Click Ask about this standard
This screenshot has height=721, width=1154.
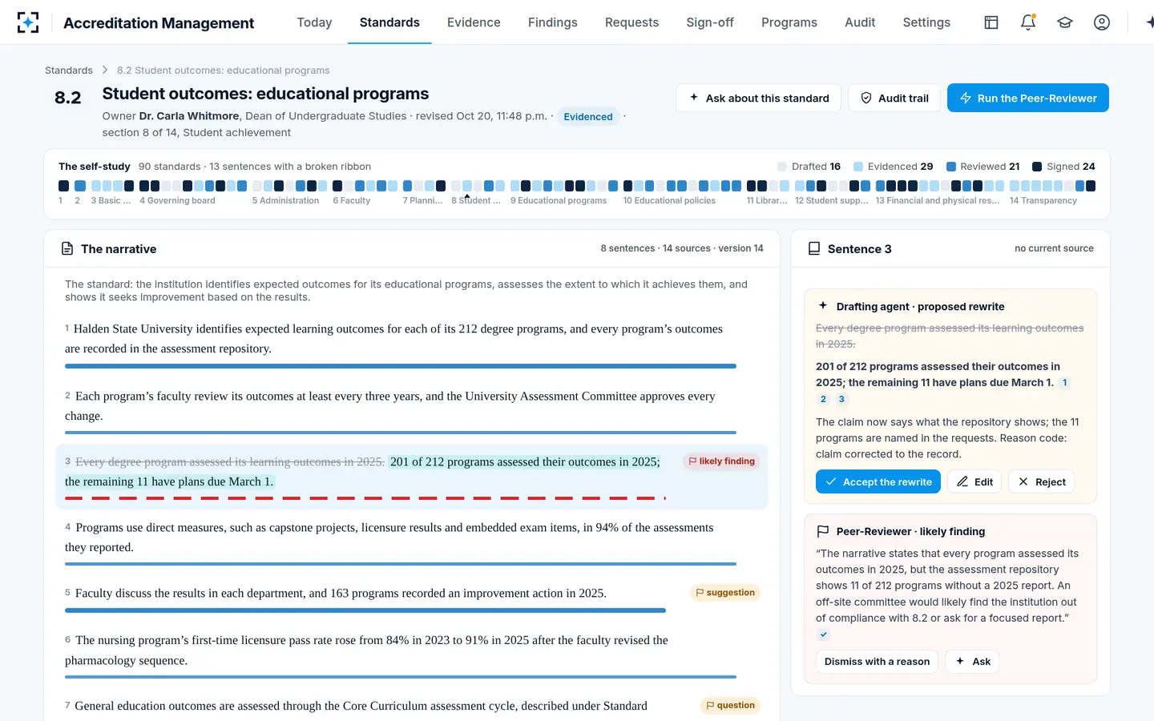(758, 98)
